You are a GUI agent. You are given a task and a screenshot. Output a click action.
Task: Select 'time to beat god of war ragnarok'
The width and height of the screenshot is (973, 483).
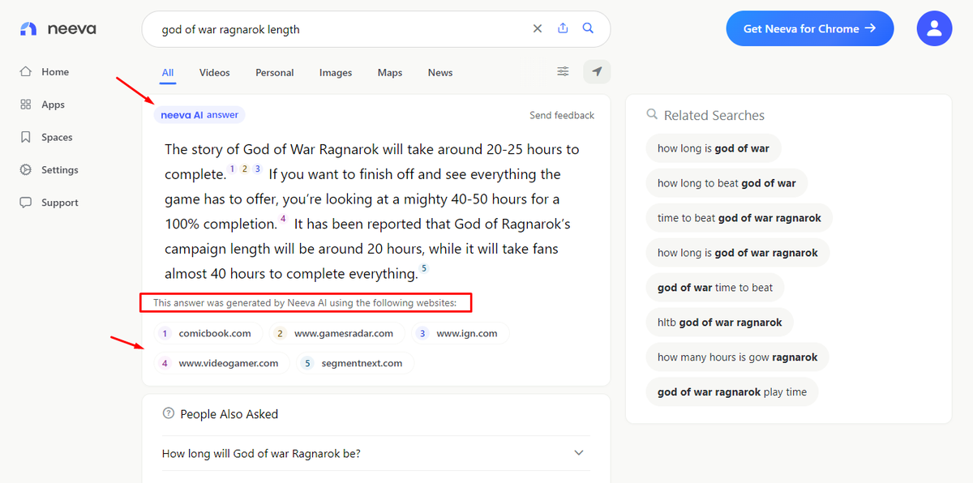coord(739,218)
